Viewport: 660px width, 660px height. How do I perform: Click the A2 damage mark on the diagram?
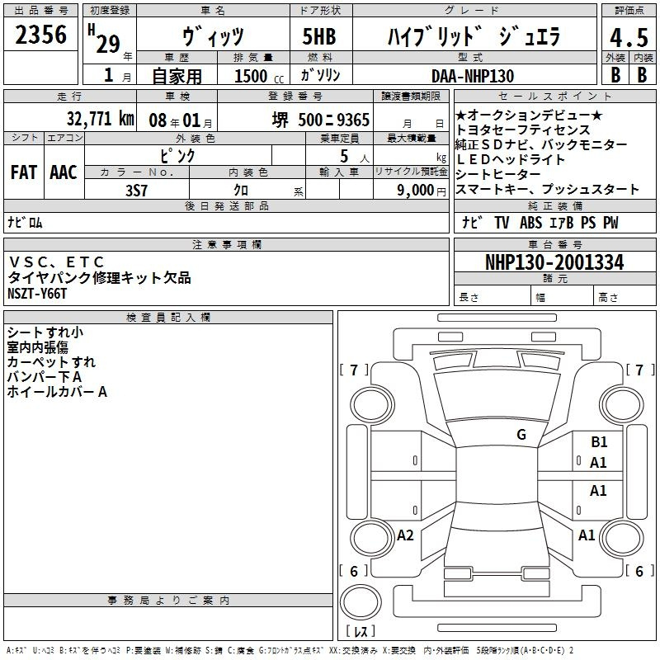tap(405, 535)
